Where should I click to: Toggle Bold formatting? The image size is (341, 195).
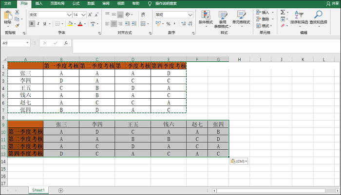point(32,24)
